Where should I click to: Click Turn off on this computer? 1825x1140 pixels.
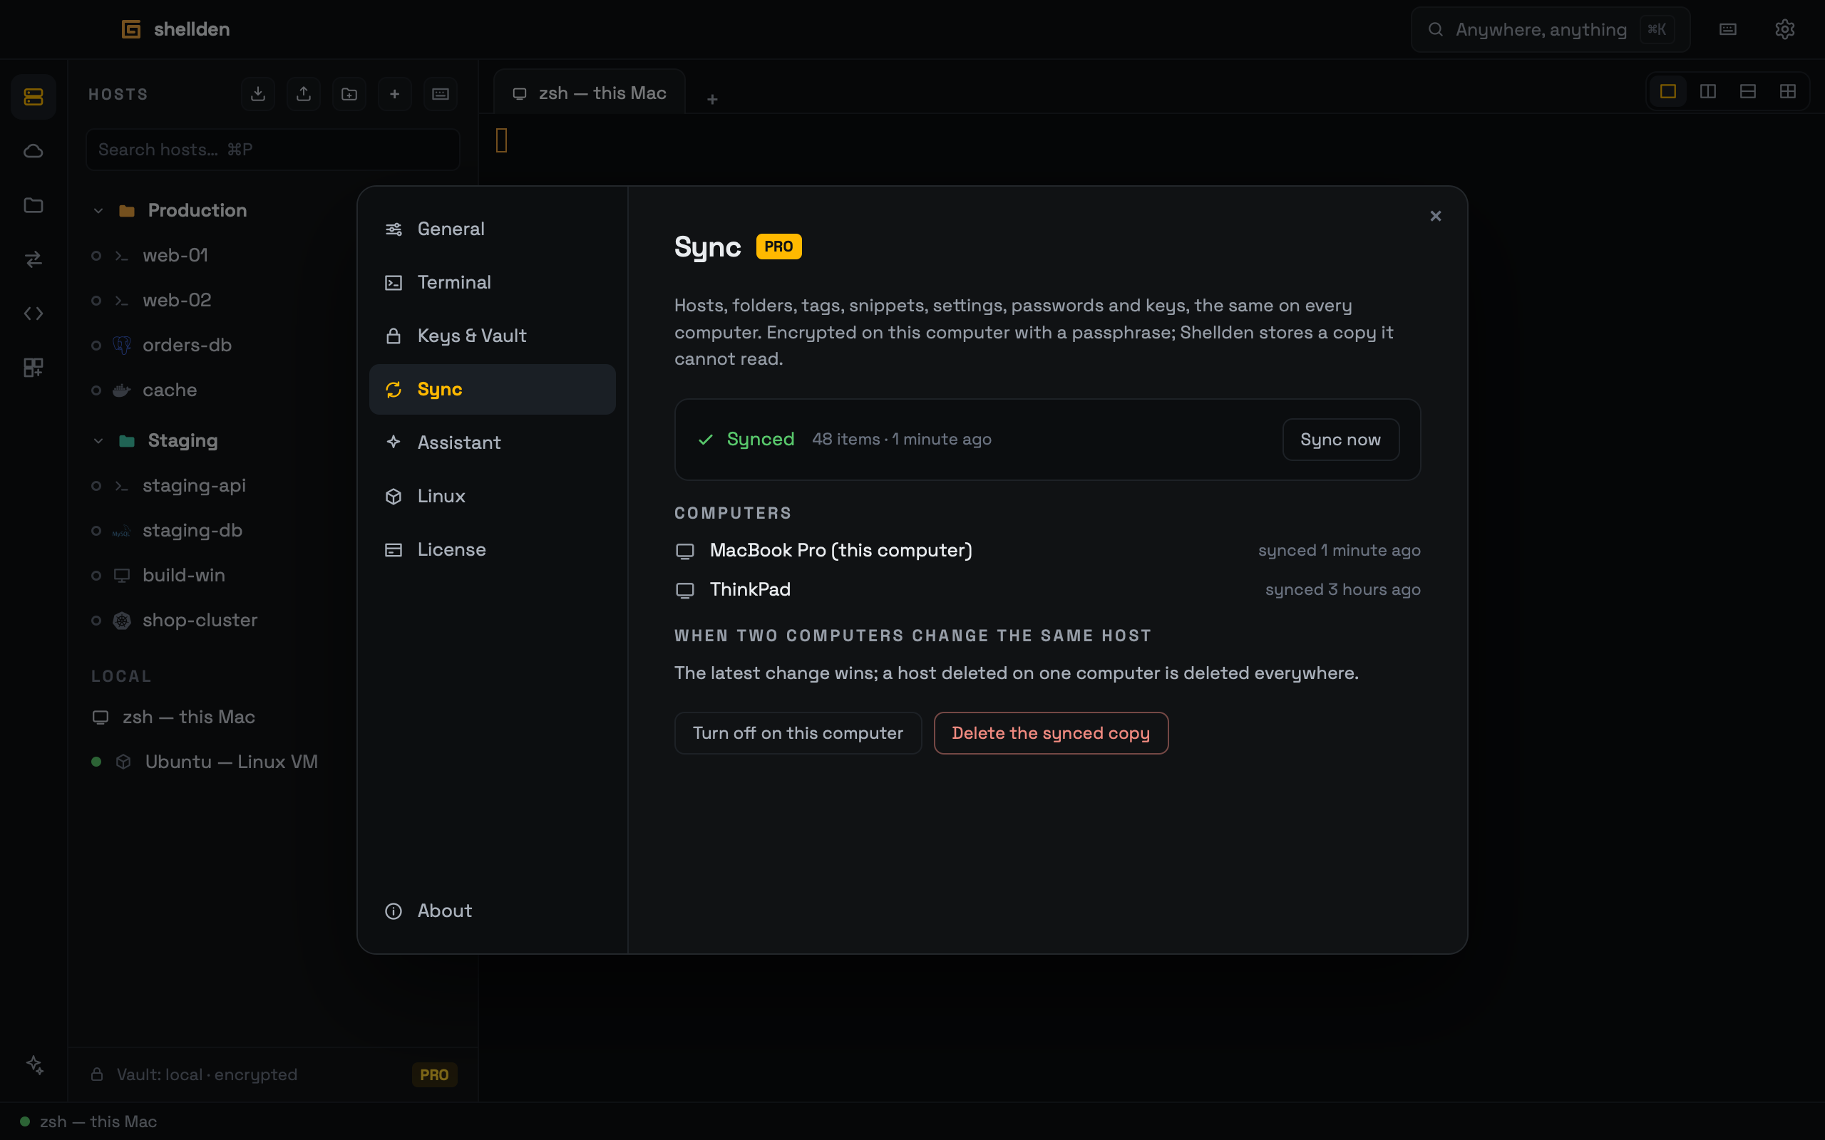[798, 733]
